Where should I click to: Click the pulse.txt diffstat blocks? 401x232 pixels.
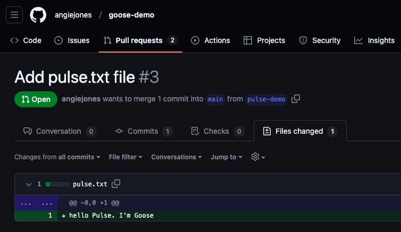click(x=57, y=184)
